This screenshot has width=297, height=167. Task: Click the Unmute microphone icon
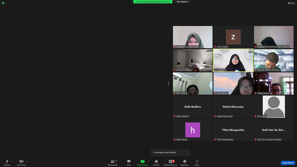7,161
